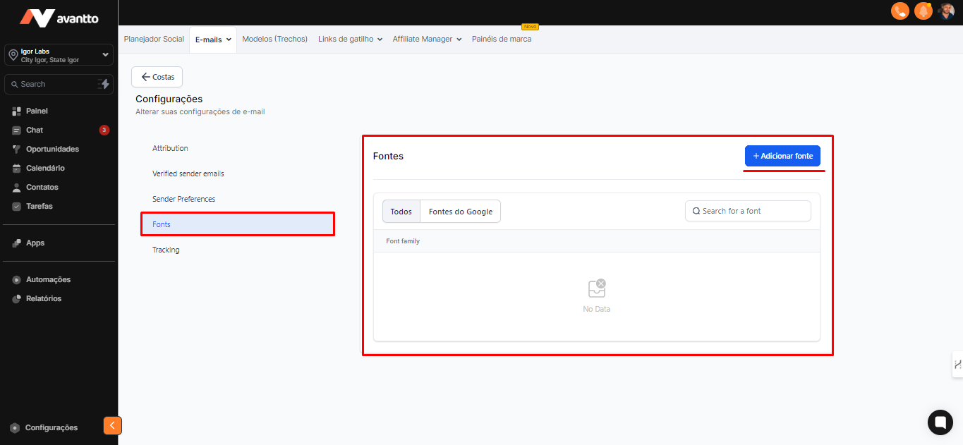Go back using the Costas button
The image size is (963, 445).
pos(157,77)
